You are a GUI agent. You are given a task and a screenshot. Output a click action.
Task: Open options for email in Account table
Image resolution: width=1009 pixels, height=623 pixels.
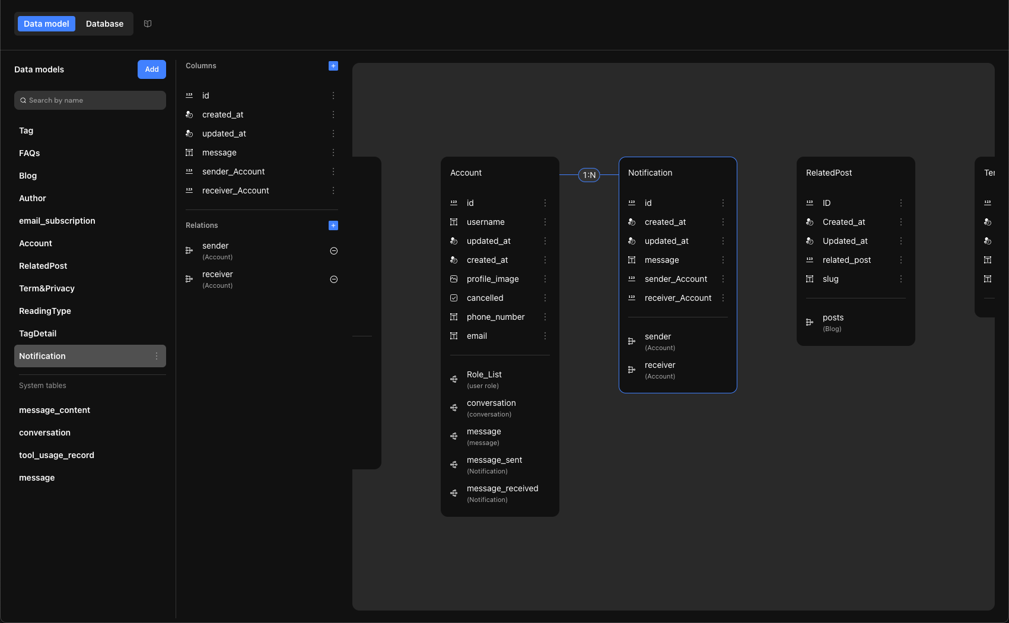click(545, 336)
